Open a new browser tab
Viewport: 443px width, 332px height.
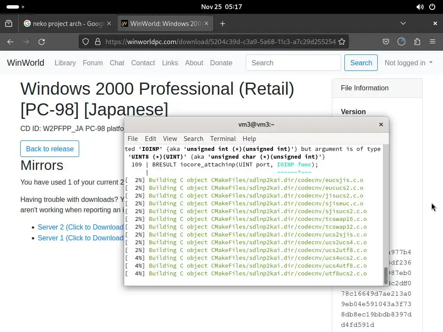point(223,24)
